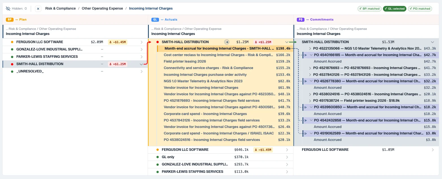The height and width of the screenshot is (179, 442).
Task: Expand PO 4517638724 Field printer leasing chevron
Action: [310, 101]
